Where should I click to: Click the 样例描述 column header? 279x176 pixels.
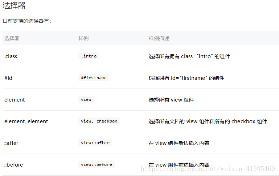(x=159, y=38)
